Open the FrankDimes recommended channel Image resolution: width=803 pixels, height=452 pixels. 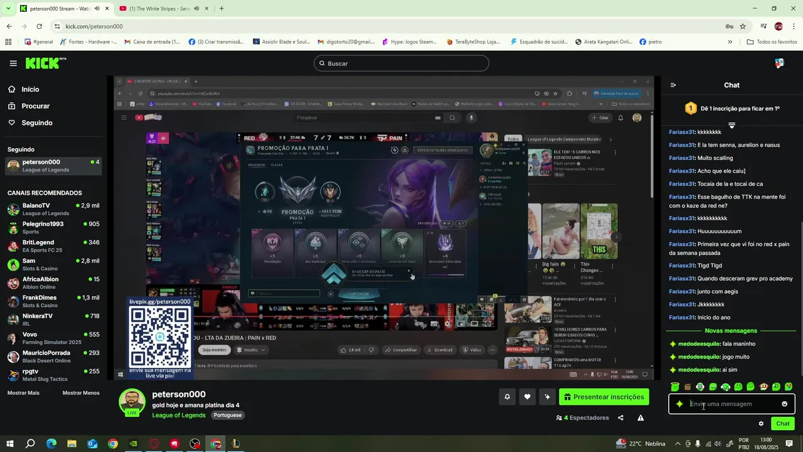(53, 301)
